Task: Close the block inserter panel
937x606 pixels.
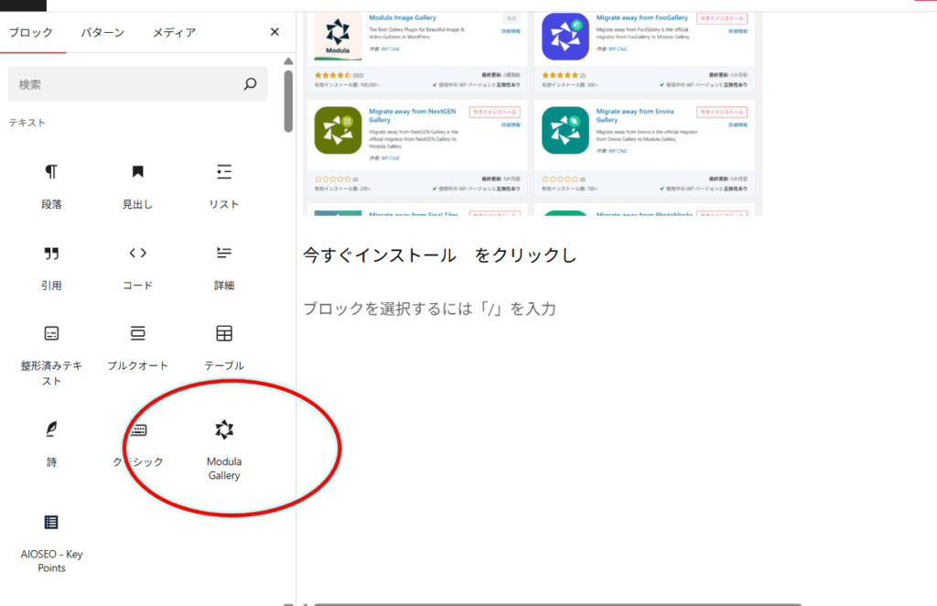Action: coord(275,32)
